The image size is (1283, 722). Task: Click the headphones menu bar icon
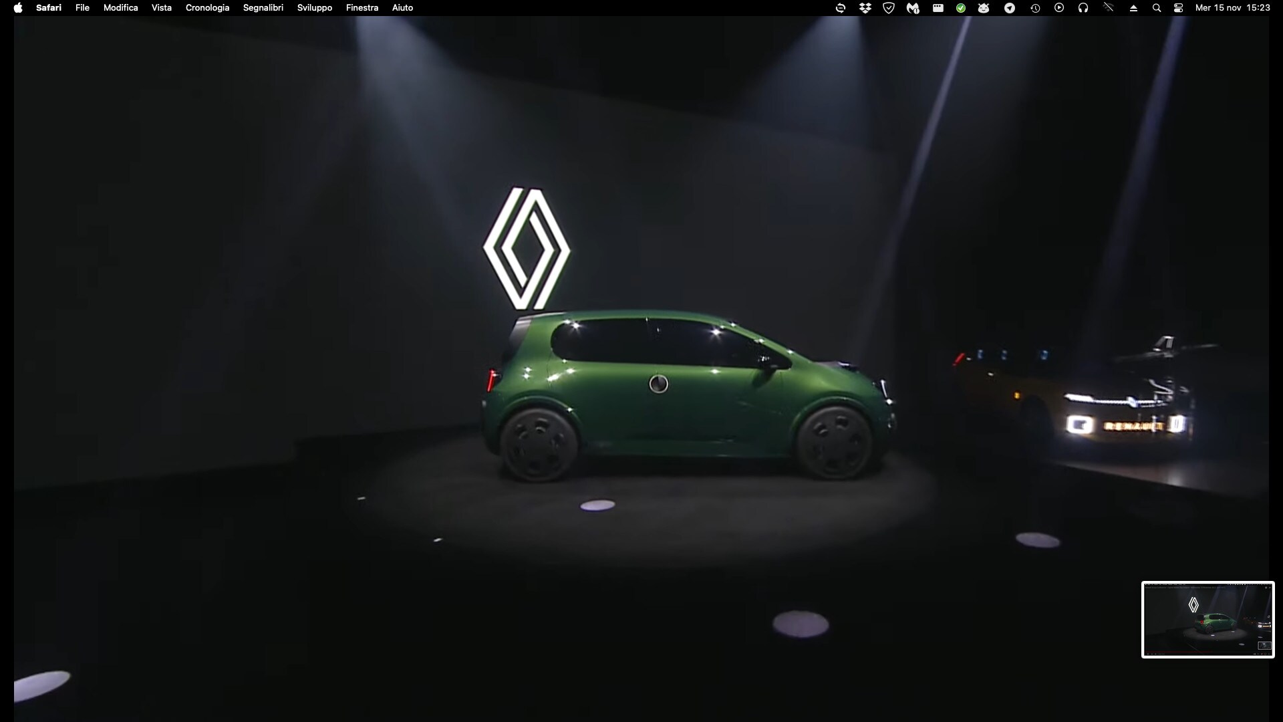1083,8
